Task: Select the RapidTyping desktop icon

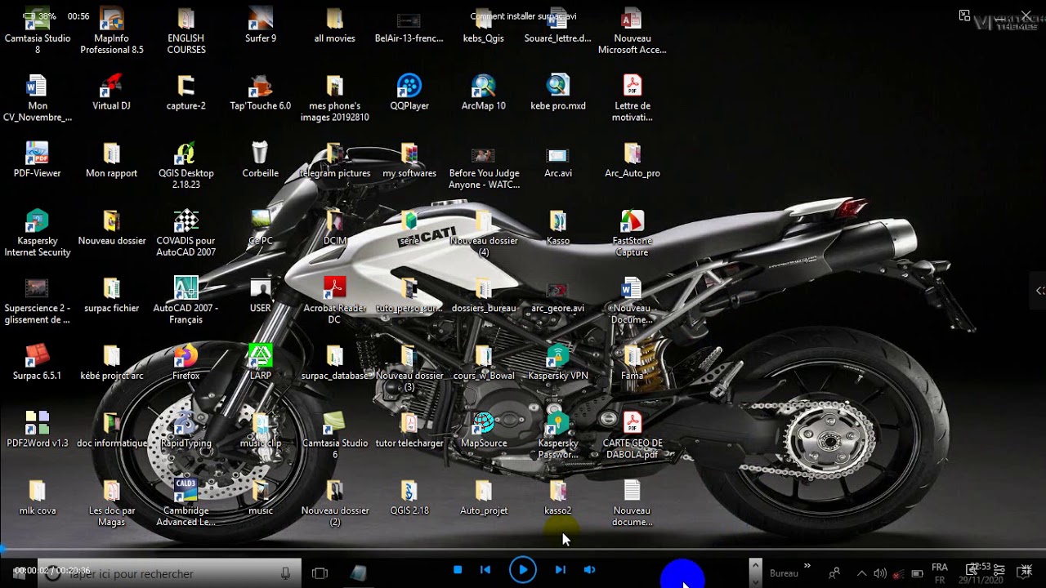Action: pyautogui.click(x=186, y=430)
